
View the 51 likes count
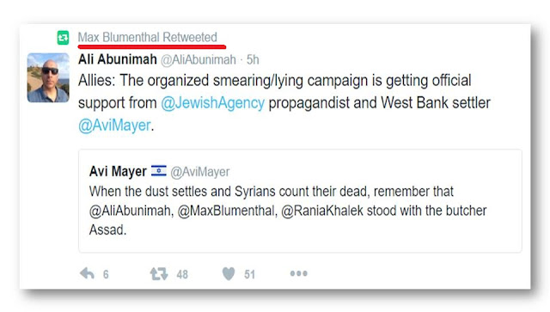[250, 274]
